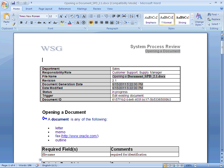Apply character shading icon
224x168 pixels.
78,22
